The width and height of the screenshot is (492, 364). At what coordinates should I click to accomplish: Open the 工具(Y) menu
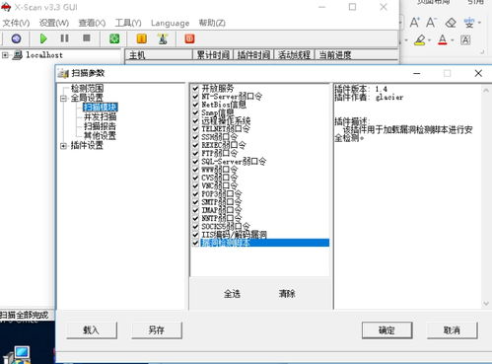tap(128, 23)
